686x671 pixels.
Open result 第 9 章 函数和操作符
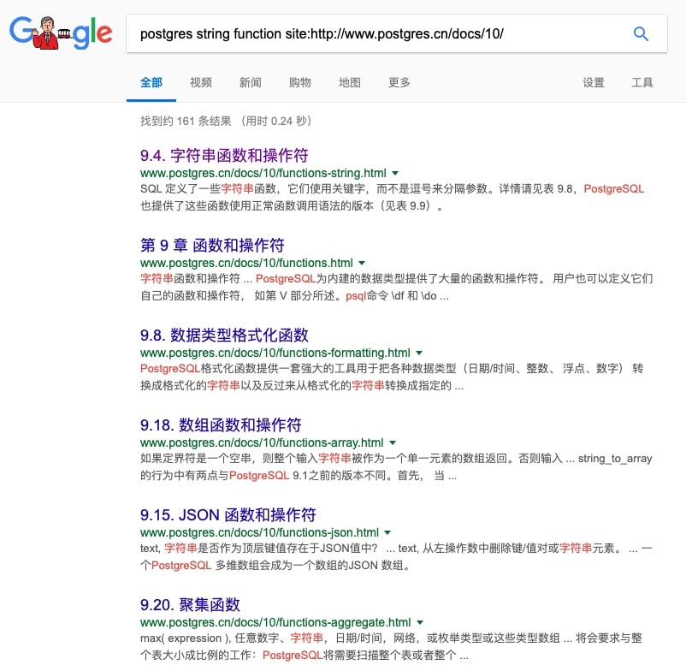click(212, 246)
